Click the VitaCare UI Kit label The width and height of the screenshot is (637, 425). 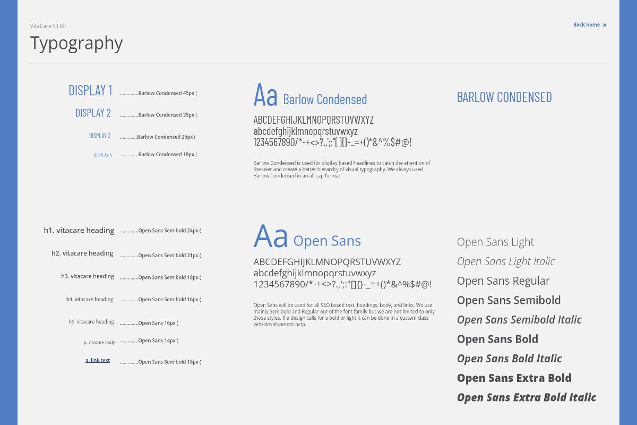pyautogui.click(x=48, y=26)
